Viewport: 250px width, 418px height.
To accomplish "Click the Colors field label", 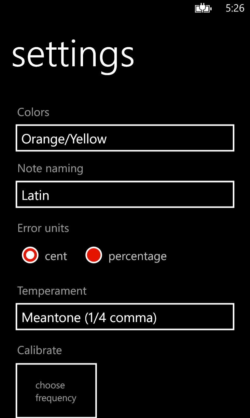I will pos(33,112).
